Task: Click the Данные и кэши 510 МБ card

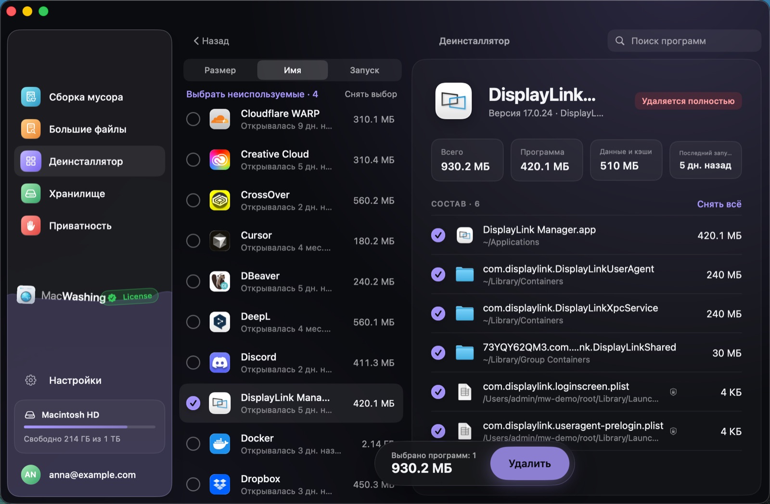Action: pyautogui.click(x=626, y=160)
